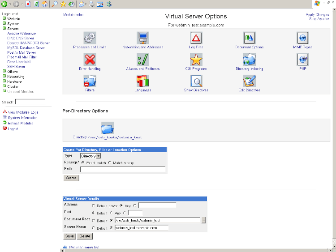
Task: Expand Networking category in sidebar
Action: 4,76
